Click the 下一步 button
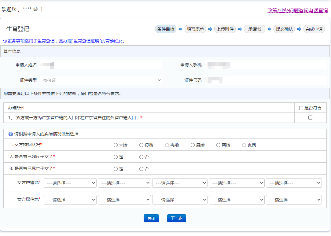Image resolution: width=331 pixels, height=236 pixels. click(x=176, y=218)
